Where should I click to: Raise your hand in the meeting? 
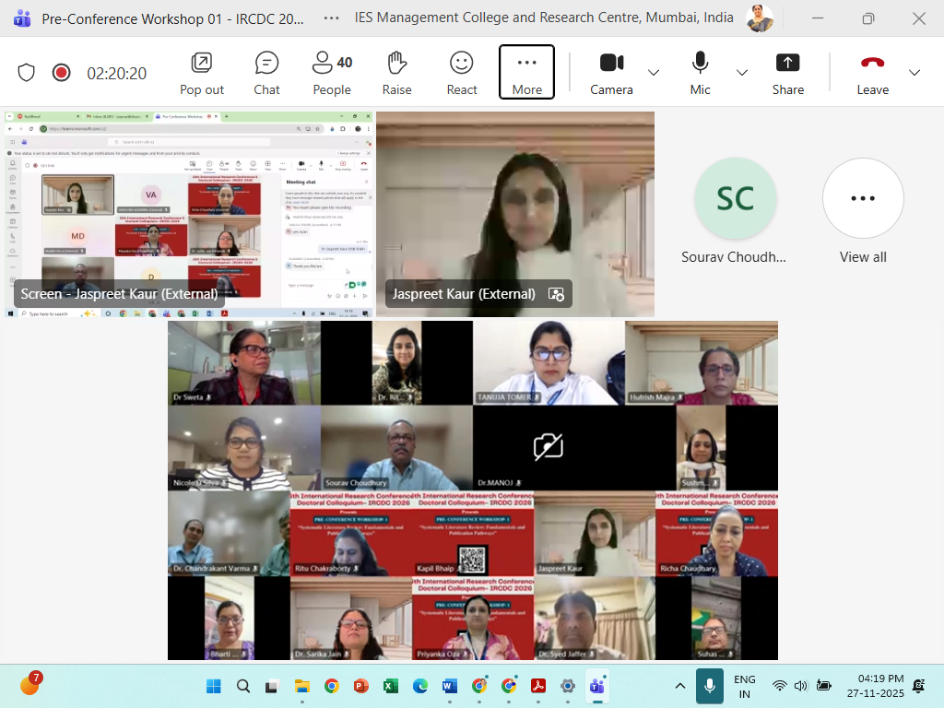(396, 74)
